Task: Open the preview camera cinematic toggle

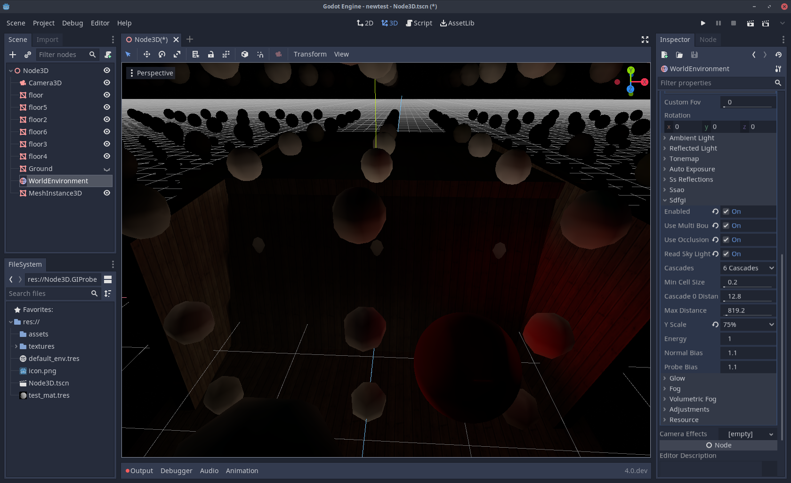Action: pos(278,54)
